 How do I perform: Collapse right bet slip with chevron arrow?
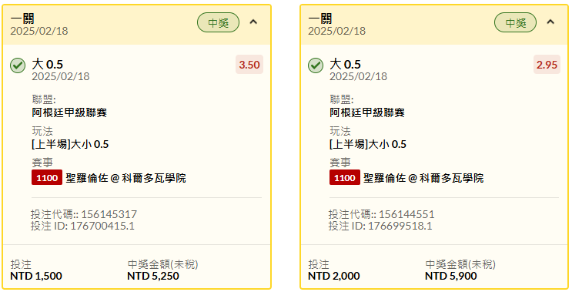coord(550,22)
